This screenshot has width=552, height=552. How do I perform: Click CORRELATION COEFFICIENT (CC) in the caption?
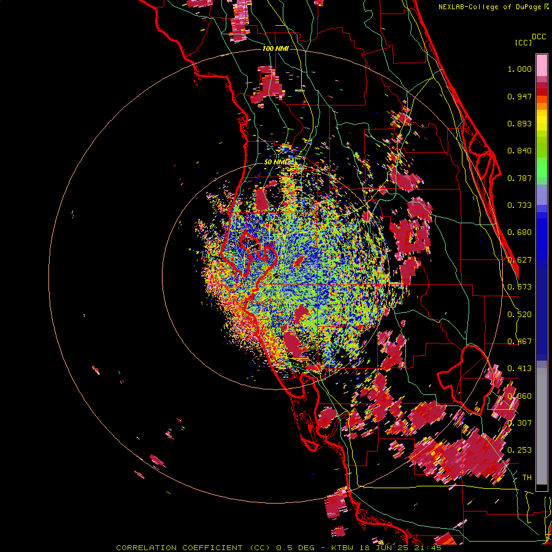pyautogui.click(x=193, y=548)
